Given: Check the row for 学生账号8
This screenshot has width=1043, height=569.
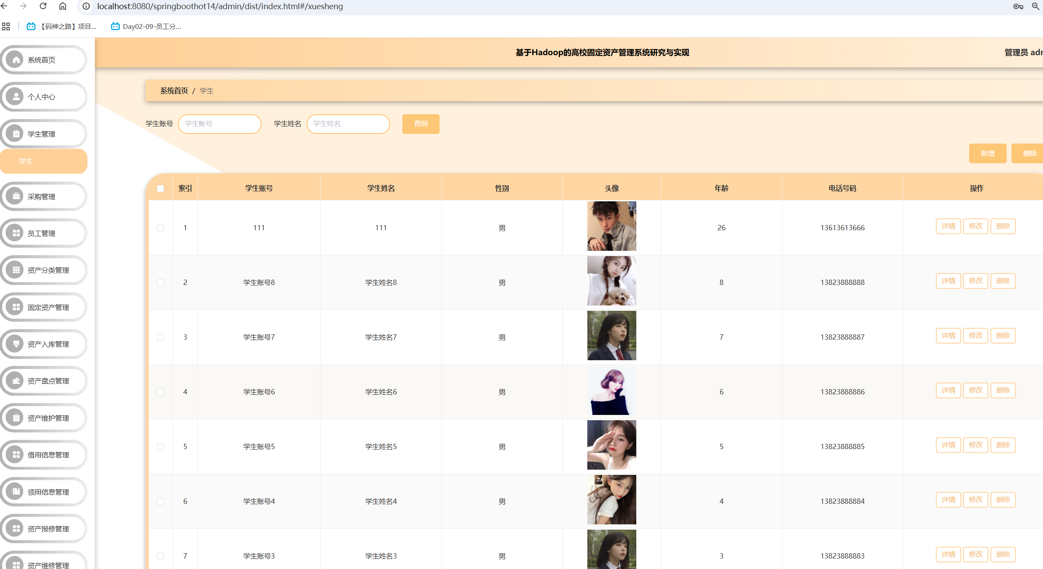Looking at the screenshot, I should click(160, 283).
